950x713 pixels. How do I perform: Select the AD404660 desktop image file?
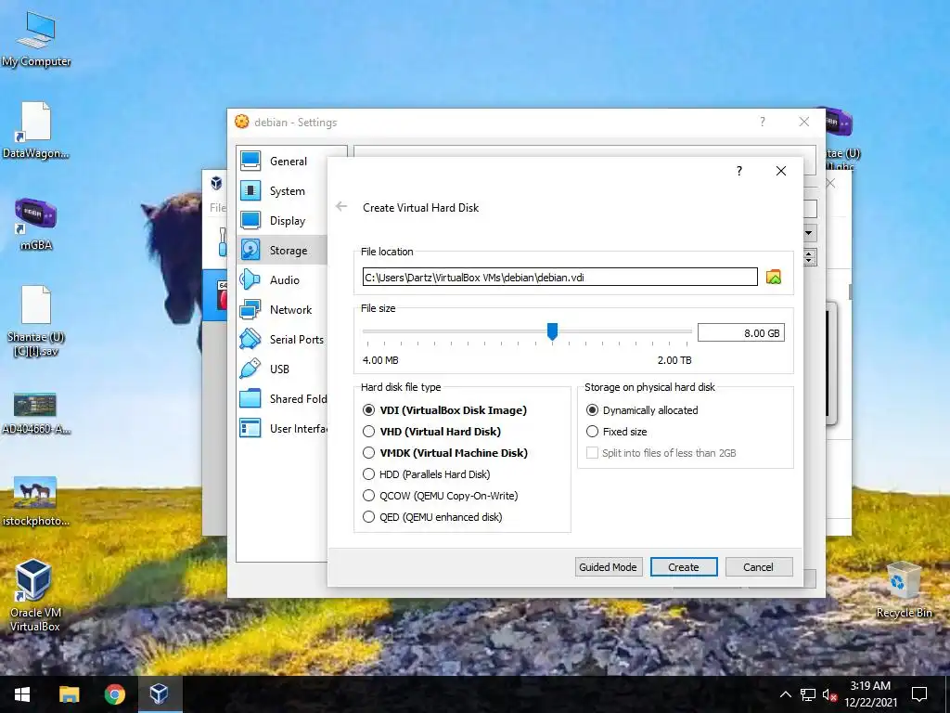pos(36,413)
